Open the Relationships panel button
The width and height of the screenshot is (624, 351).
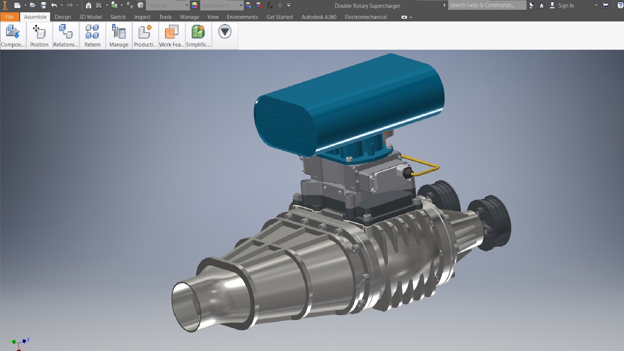(66, 36)
